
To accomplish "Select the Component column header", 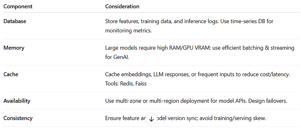I will pos(18,7).
